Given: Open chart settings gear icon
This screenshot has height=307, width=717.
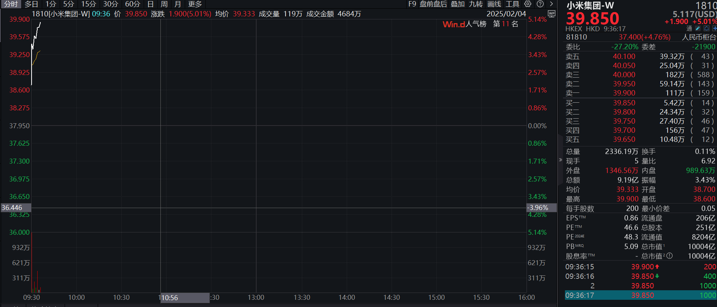Looking at the screenshot, I should click(x=528, y=4).
